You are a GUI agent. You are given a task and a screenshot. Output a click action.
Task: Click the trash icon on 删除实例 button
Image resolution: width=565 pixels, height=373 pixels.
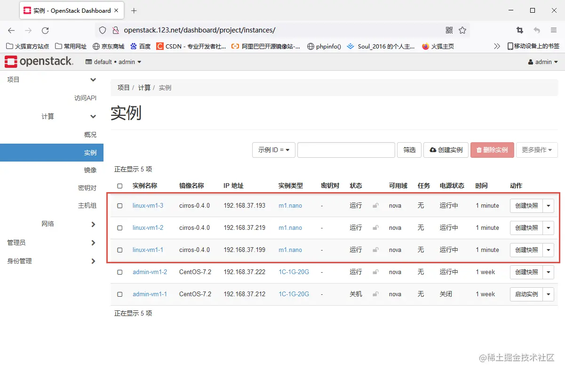point(478,150)
